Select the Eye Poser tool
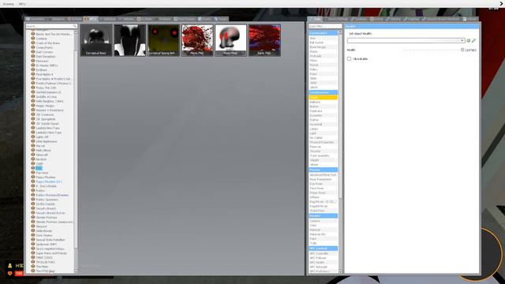This screenshot has width=505, height=284. coord(323,184)
